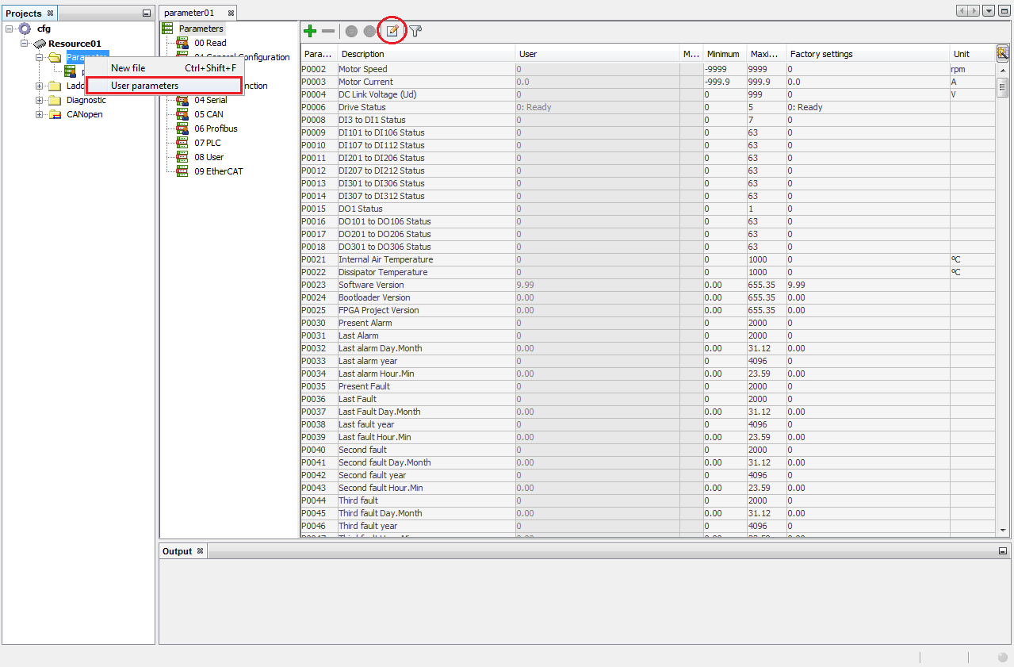Image resolution: width=1014 pixels, height=667 pixels.
Task: Click the User value cell for Drive Status
Action: click(x=598, y=107)
